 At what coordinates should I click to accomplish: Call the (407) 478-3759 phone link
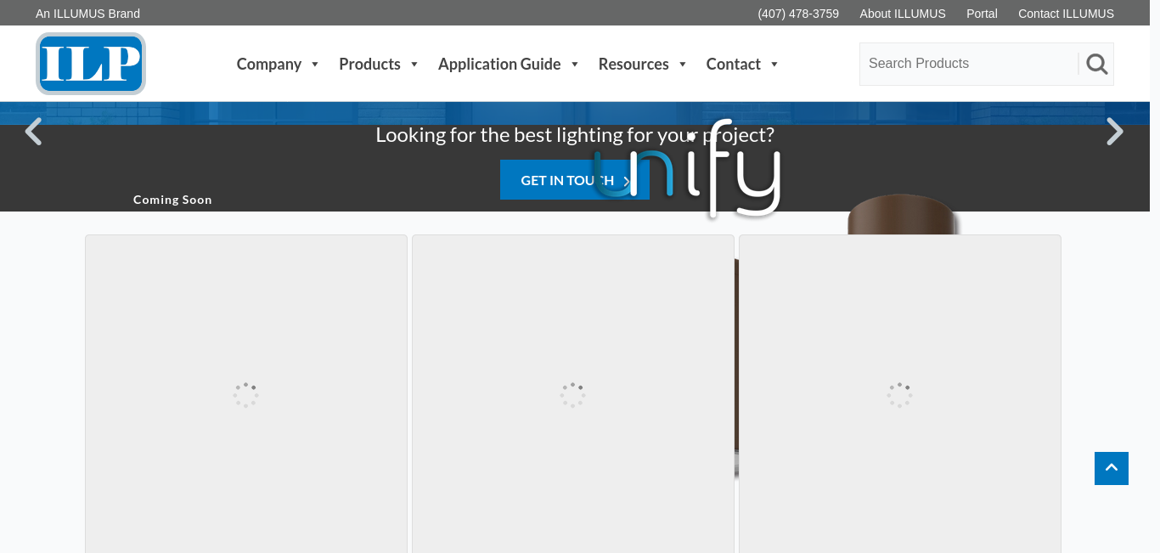(798, 14)
